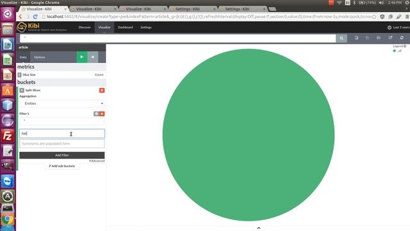
Task: Open the Settings page in Kibi
Action: tap(146, 27)
